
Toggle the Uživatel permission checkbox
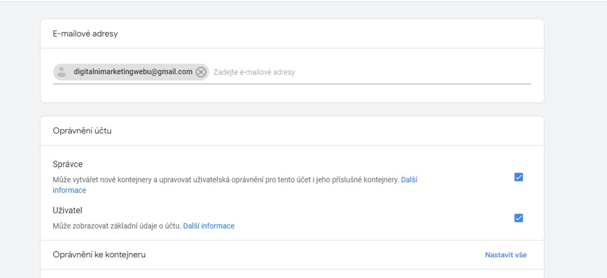click(x=519, y=218)
